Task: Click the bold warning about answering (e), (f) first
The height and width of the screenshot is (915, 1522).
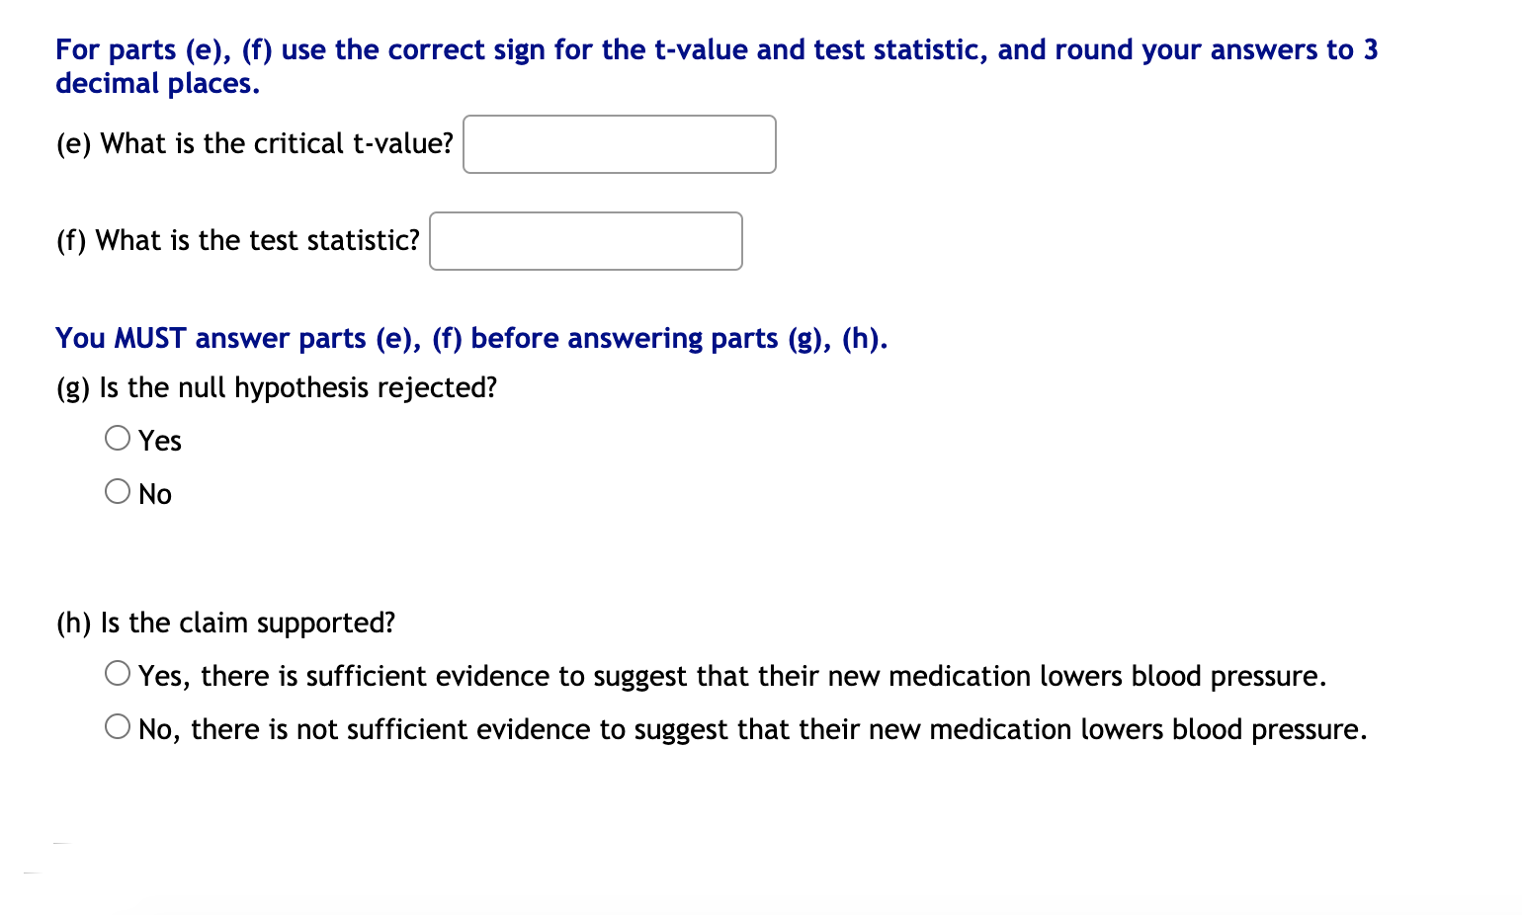Action: coord(471,338)
